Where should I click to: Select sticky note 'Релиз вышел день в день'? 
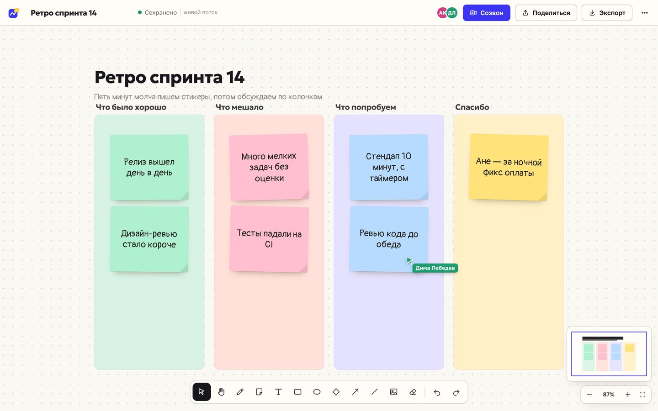tap(149, 167)
